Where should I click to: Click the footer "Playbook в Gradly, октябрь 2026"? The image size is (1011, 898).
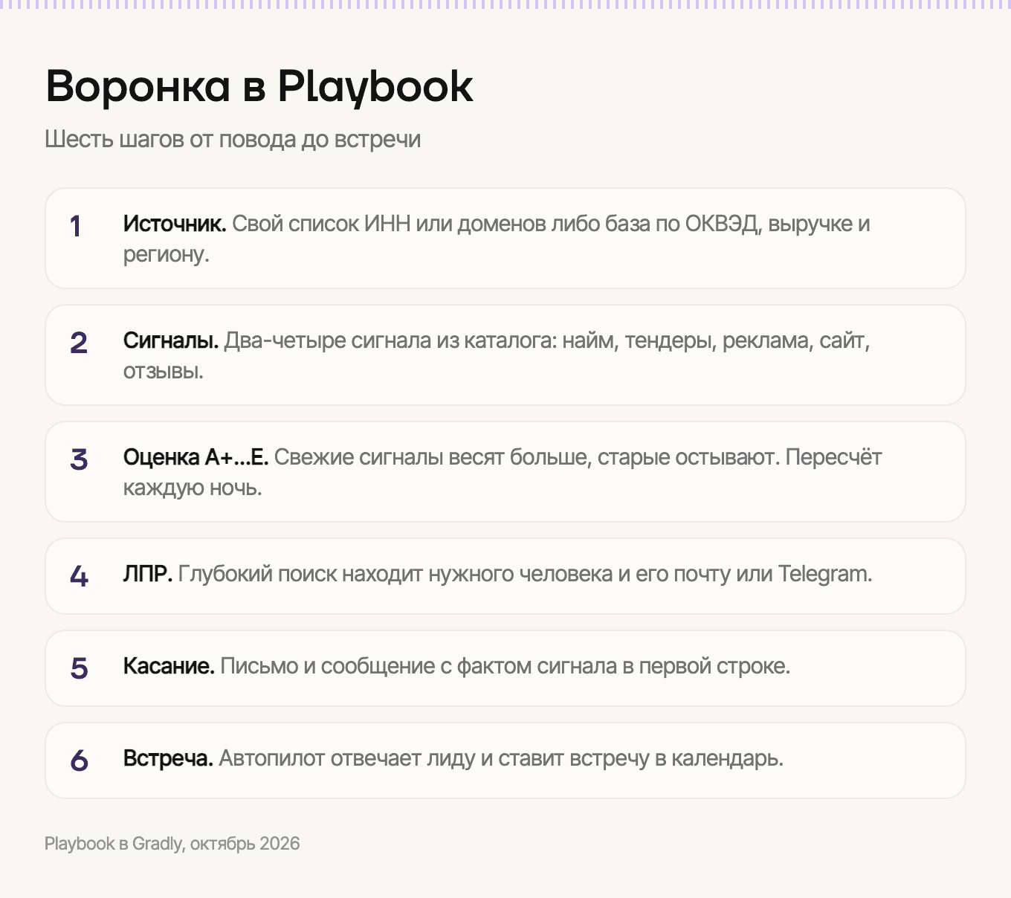(172, 844)
